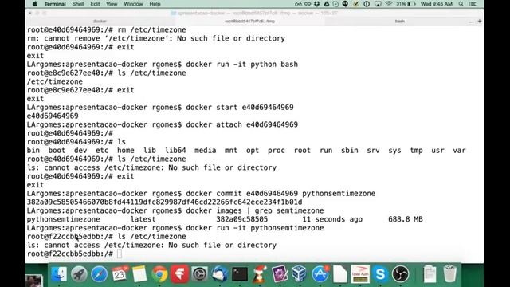Open the Trash in the Dock
Viewport: 510px width, 287px height.
click(449, 274)
